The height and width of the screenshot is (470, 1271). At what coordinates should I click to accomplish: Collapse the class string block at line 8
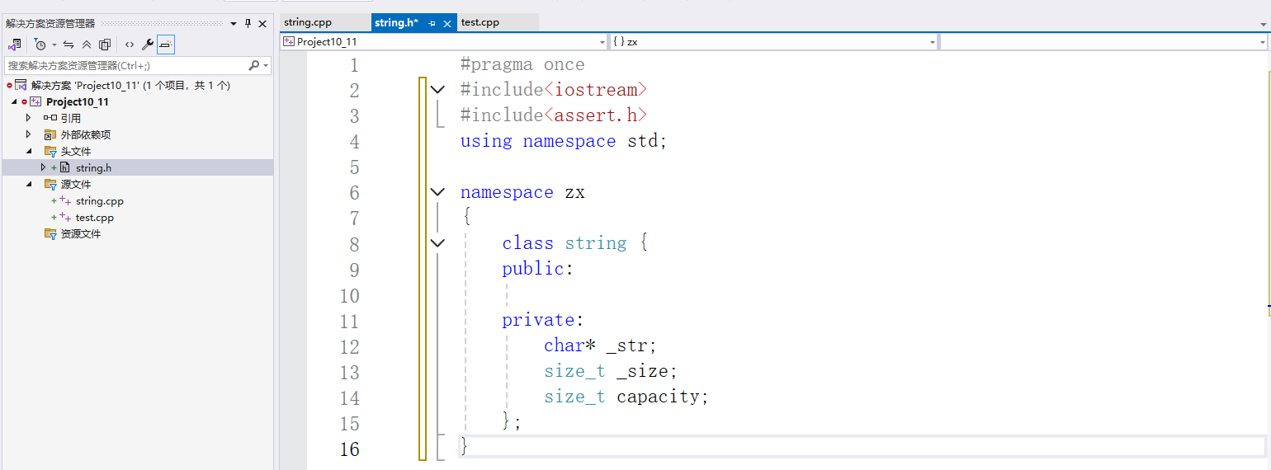tap(437, 243)
